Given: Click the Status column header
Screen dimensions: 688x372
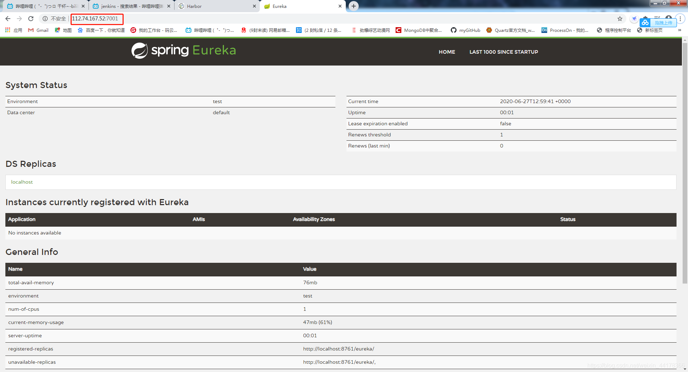Looking at the screenshot, I should pyautogui.click(x=568, y=219).
